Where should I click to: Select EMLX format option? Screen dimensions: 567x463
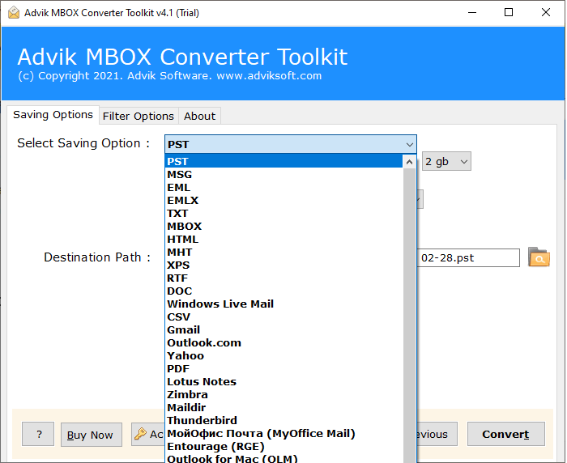pos(283,200)
